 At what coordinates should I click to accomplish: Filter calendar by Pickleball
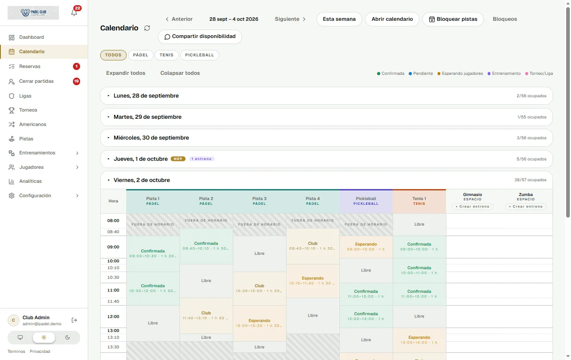pos(200,55)
